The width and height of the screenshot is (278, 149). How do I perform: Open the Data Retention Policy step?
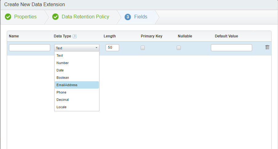pyautogui.click(x=85, y=17)
